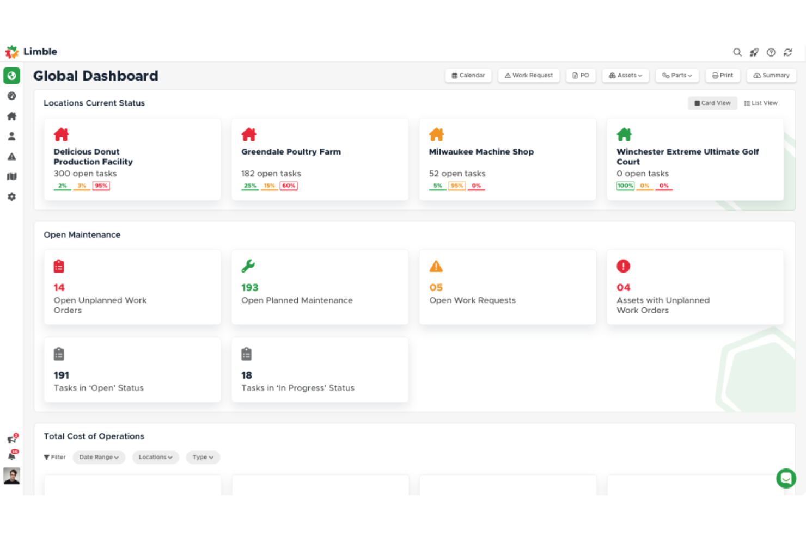Toggle the Filter control in Total Cost section
Image resolution: width=806 pixels, height=537 pixels.
(x=54, y=457)
